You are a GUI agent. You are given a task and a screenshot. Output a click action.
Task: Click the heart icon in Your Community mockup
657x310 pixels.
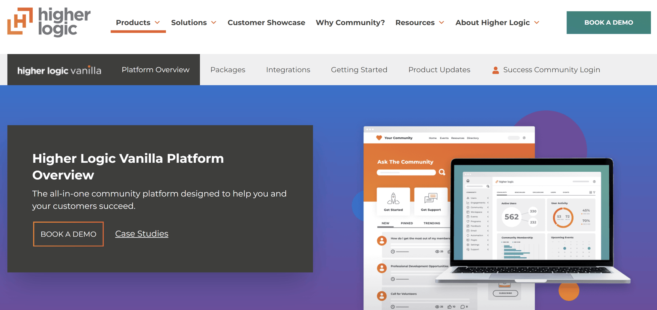[379, 138]
